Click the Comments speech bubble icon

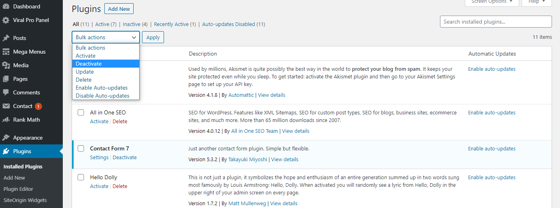click(x=6, y=92)
